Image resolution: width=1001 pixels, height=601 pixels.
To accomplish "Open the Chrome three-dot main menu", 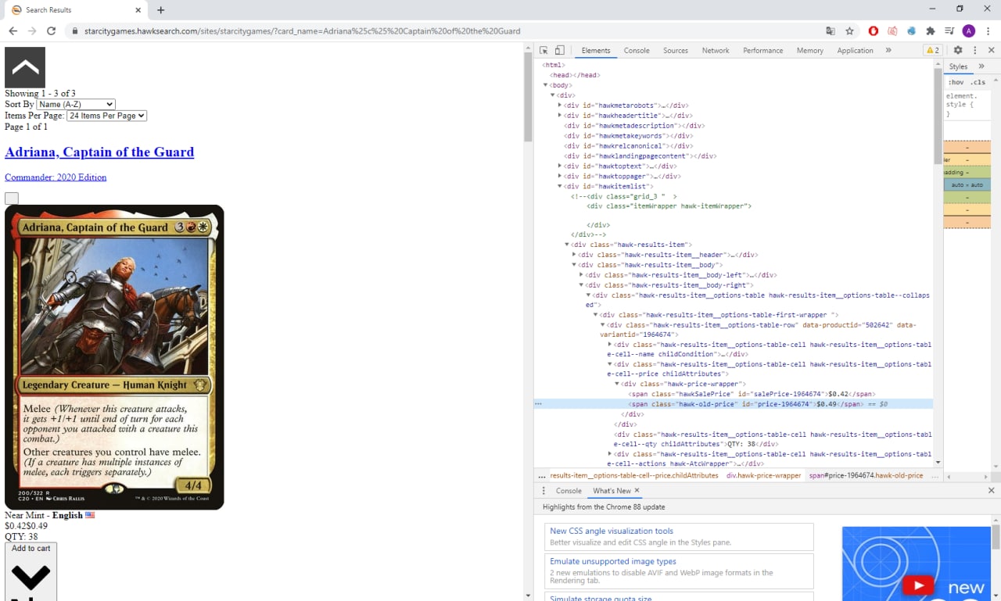I will 988,31.
